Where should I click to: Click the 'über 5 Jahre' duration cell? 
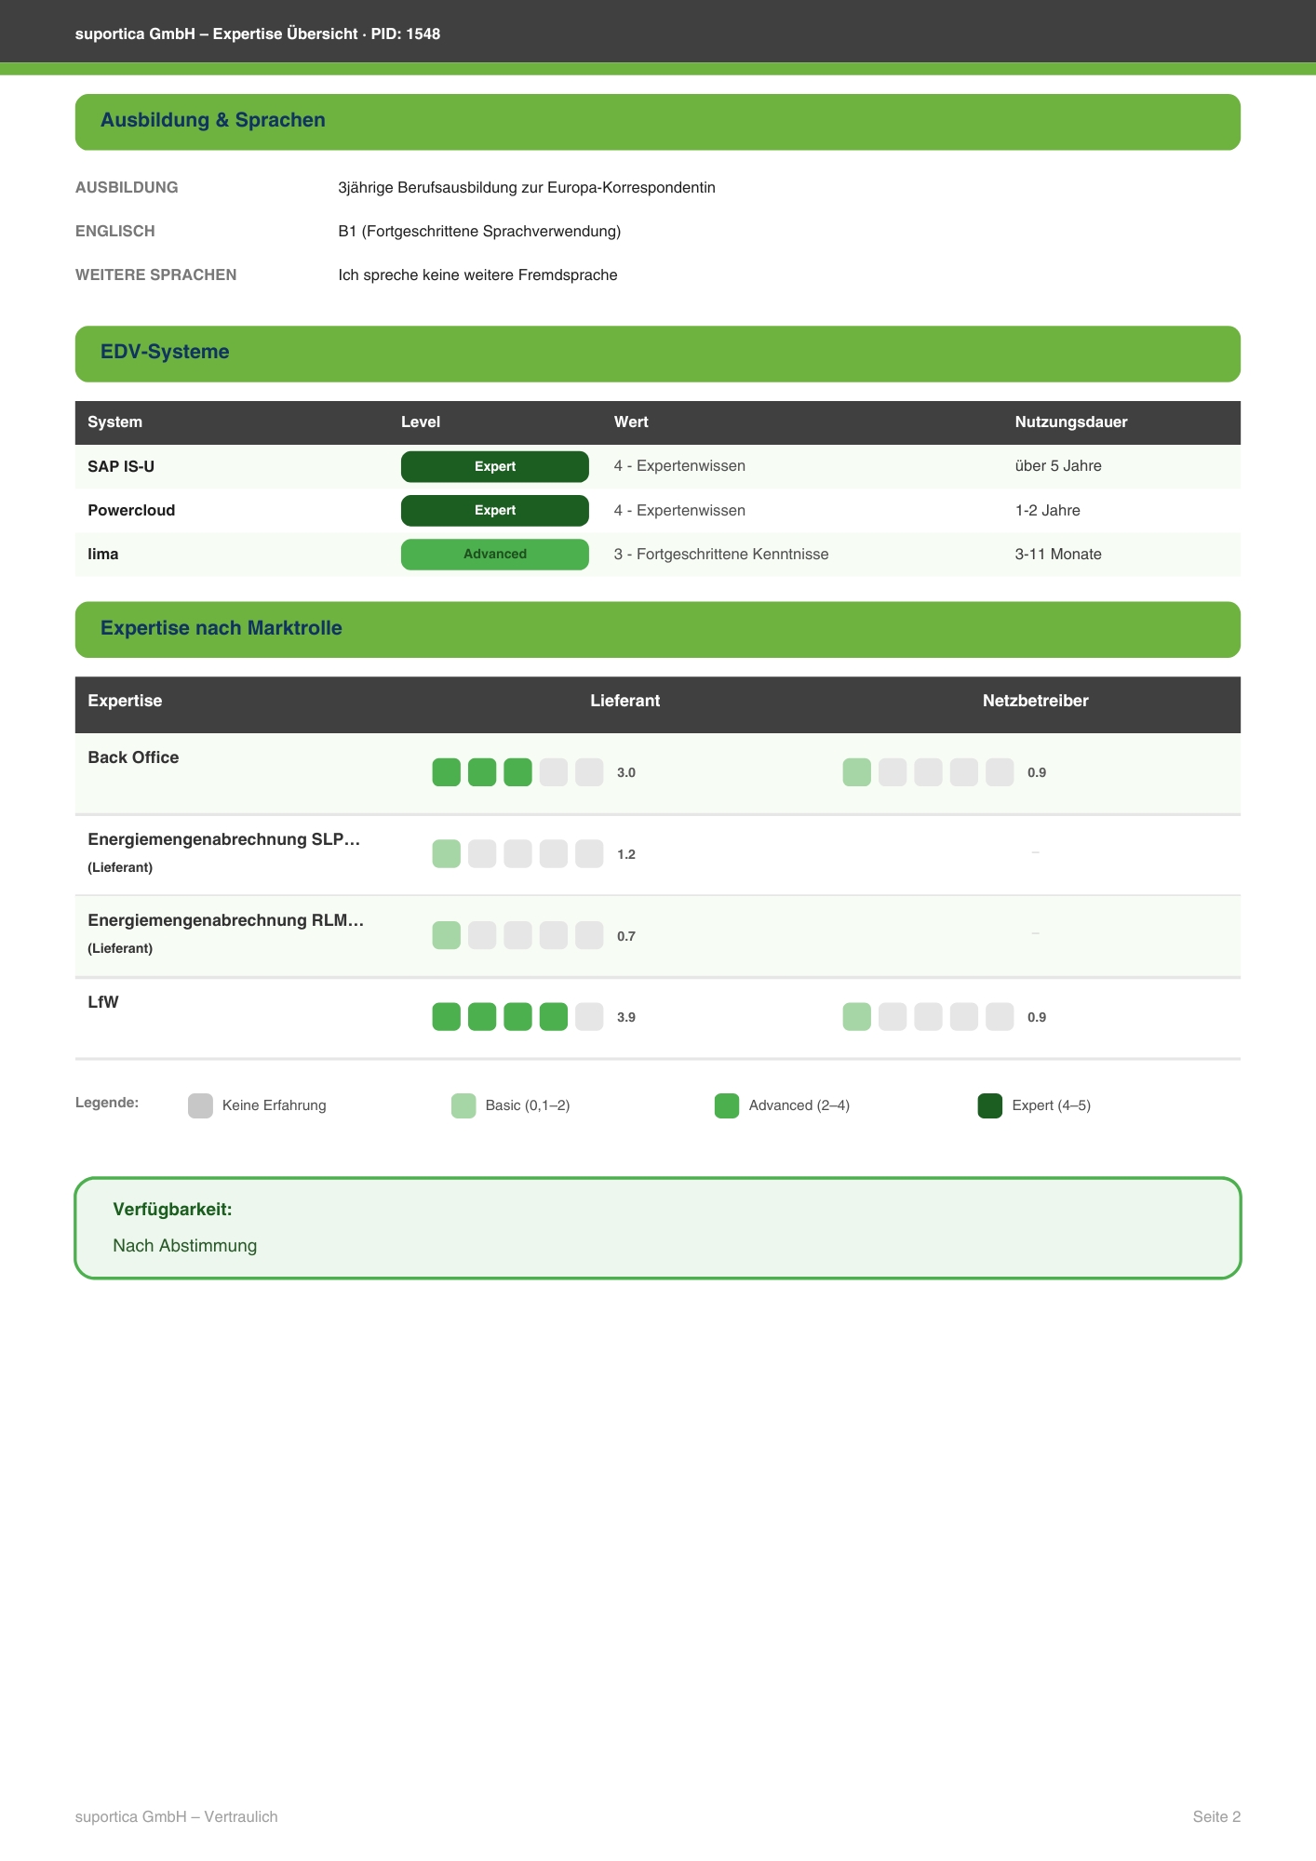click(1058, 466)
